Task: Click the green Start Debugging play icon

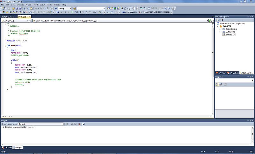Action: click(x=72, y=12)
